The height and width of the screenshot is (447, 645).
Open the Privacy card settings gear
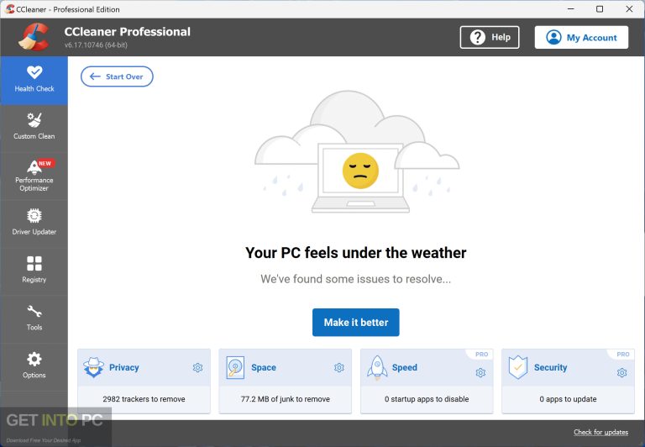[x=198, y=367]
